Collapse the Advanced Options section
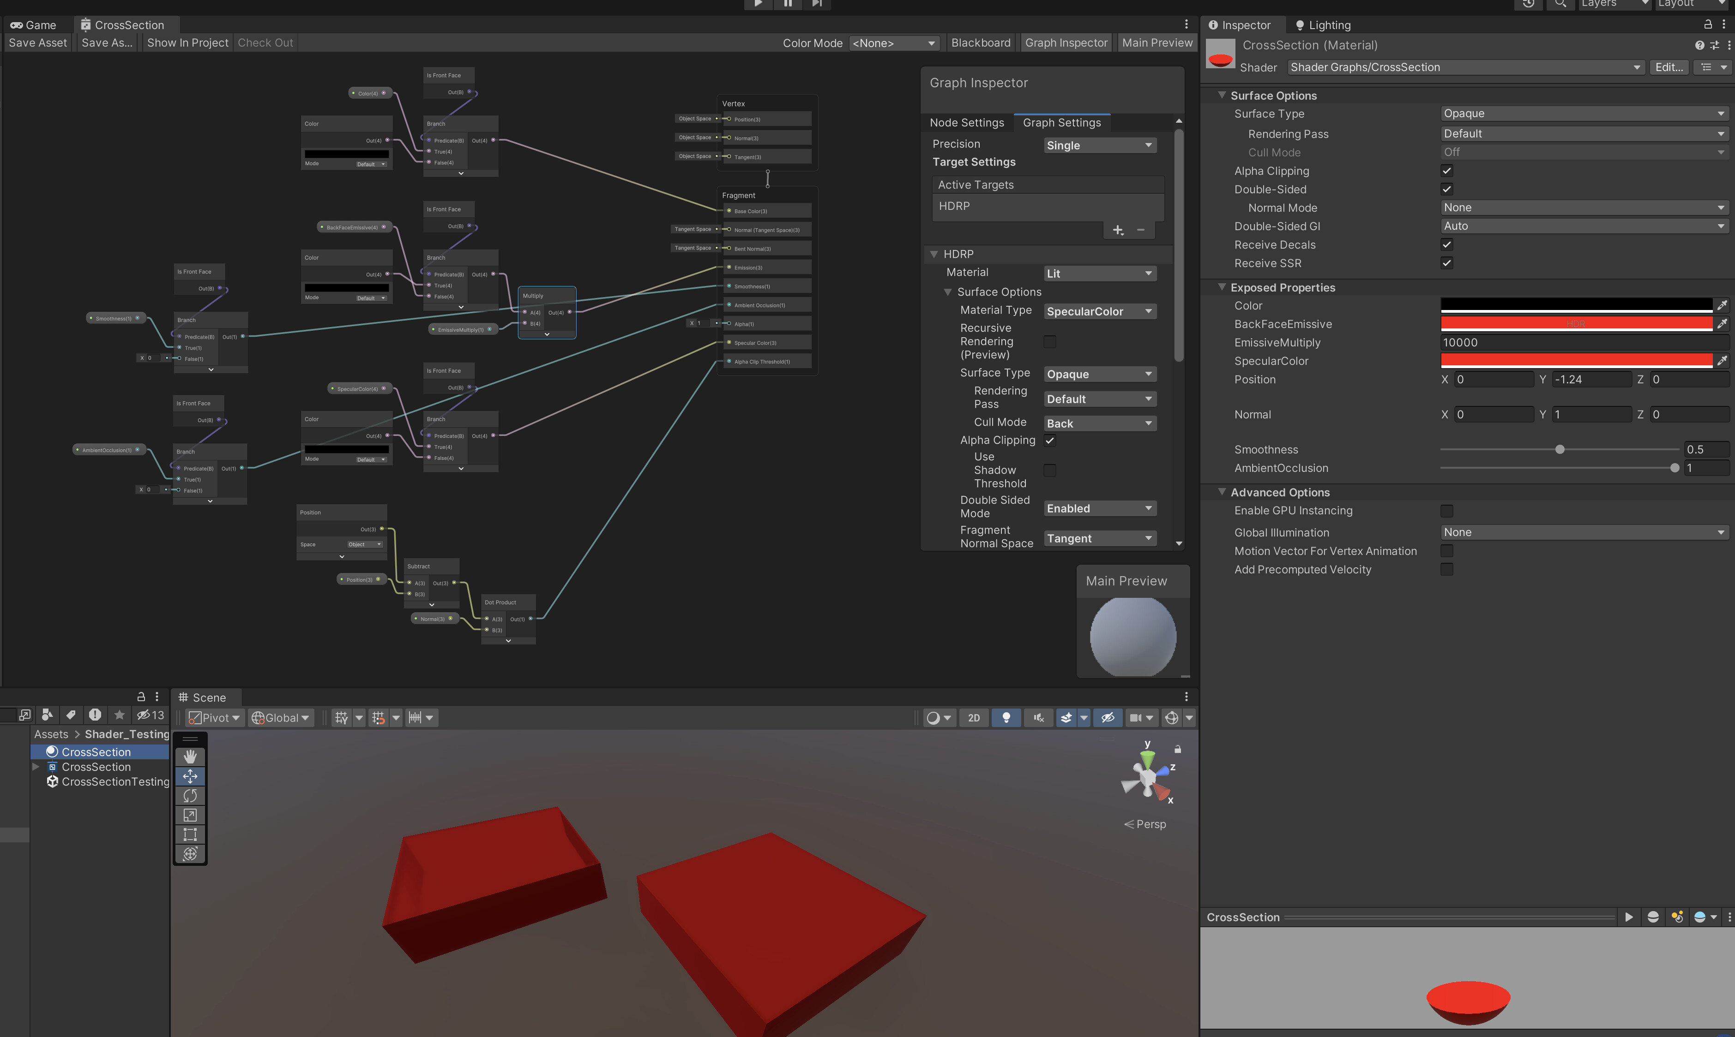The image size is (1735, 1037). click(1223, 492)
